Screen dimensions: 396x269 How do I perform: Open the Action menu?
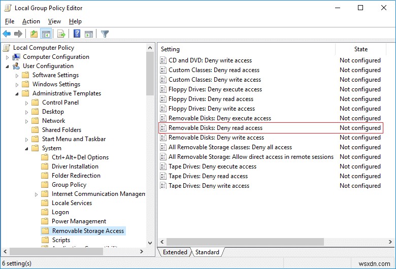click(x=31, y=21)
